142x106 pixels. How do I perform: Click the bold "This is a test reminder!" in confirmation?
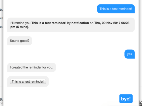[x=49, y=23]
